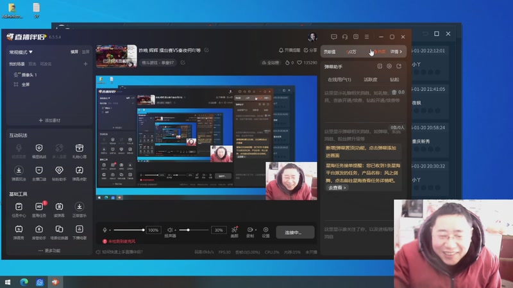The width and height of the screenshot is (513, 288).
Task: Select the 摄像头 1 source
Action: pyautogui.click(x=26, y=75)
